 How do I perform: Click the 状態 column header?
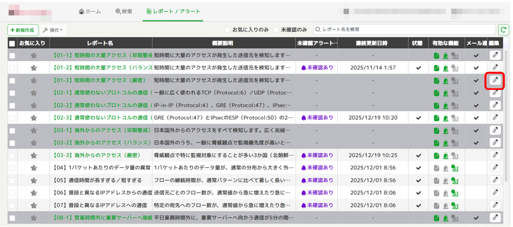pos(418,43)
